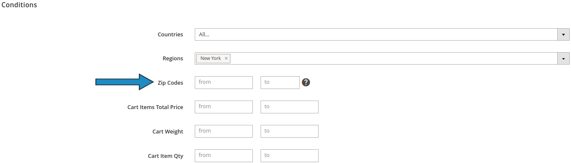Click the Regions label
571x163 pixels.
pos(172,59)
